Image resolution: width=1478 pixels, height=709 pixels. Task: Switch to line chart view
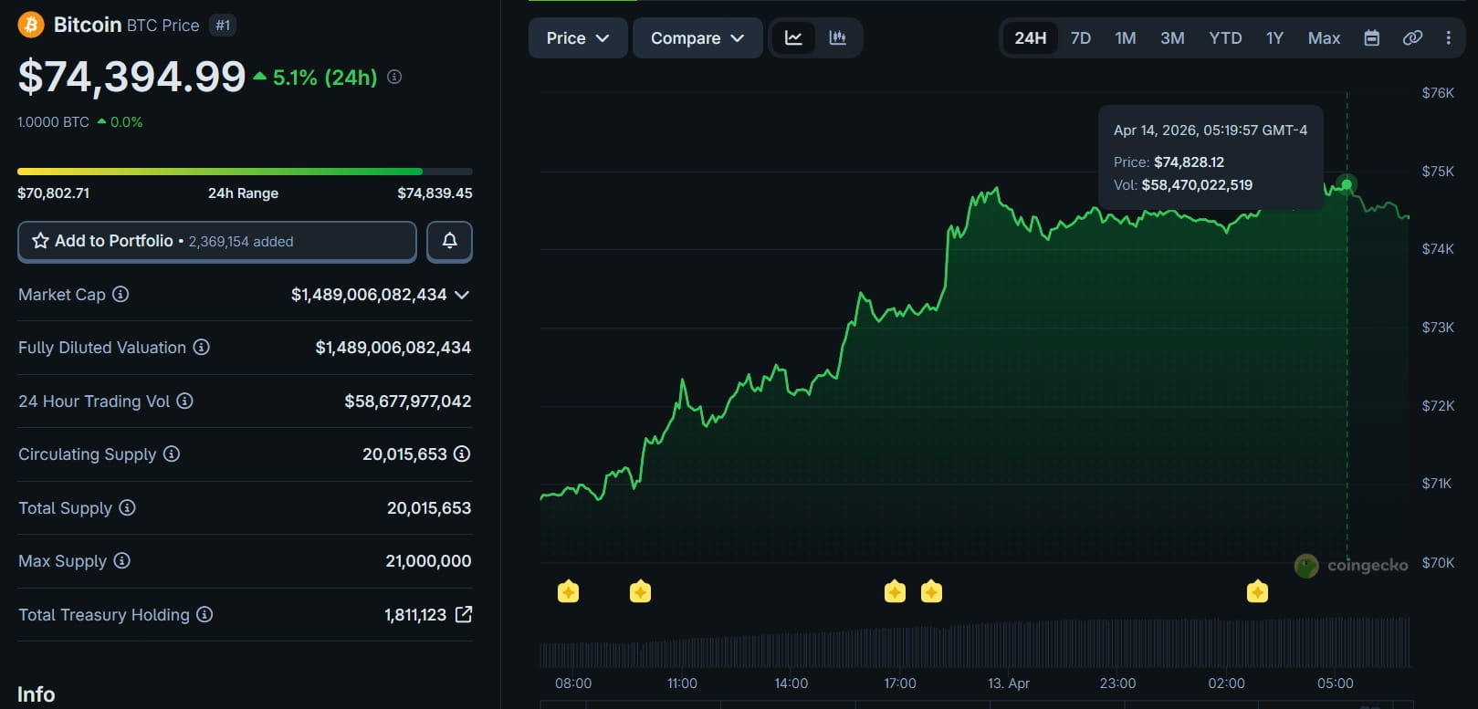793,38
